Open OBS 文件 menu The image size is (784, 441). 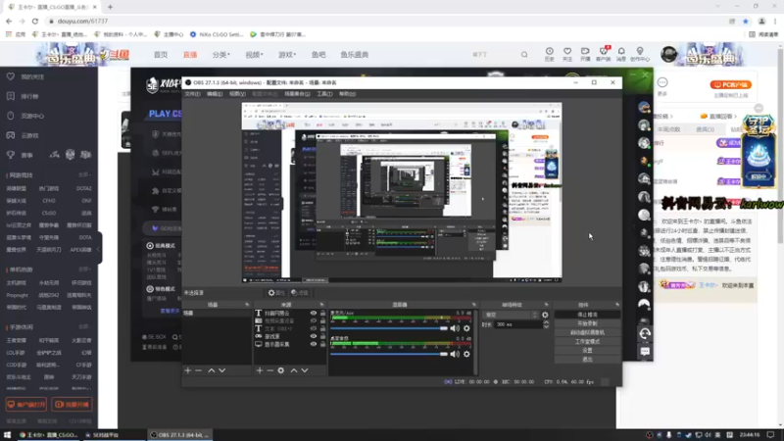coord(192,94)
